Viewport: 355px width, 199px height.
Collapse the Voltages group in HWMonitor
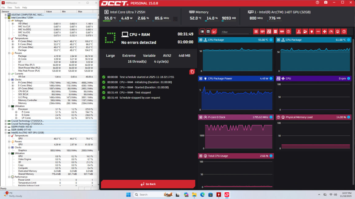pos(9,21)
